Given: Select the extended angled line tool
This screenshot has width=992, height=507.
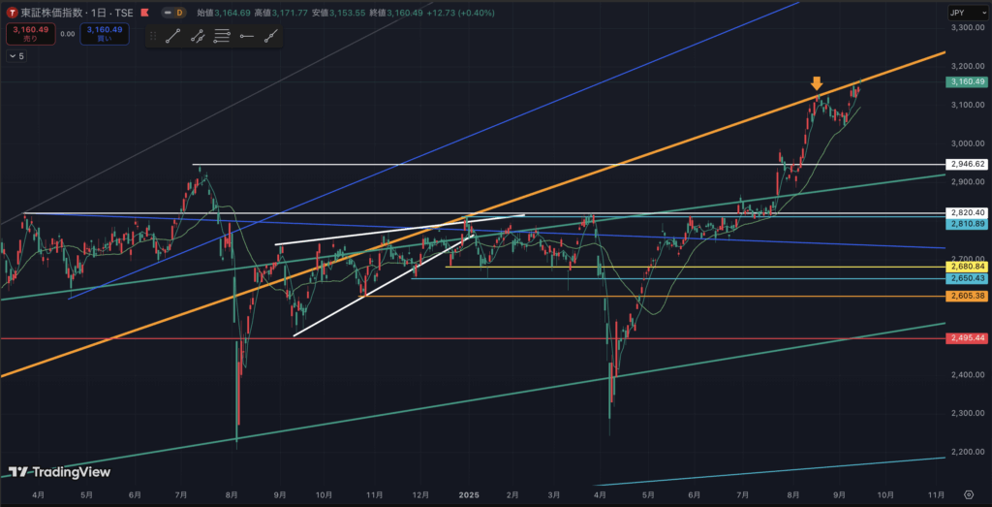Looking at the screenshot, I should point(270,36).
